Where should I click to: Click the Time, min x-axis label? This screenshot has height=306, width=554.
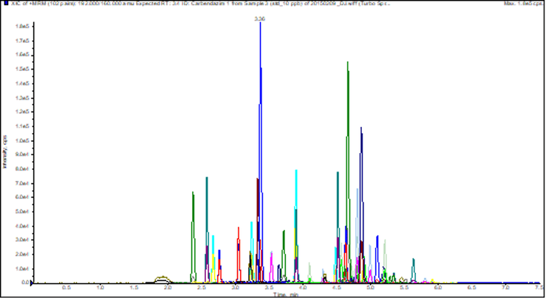pos(283,295)
